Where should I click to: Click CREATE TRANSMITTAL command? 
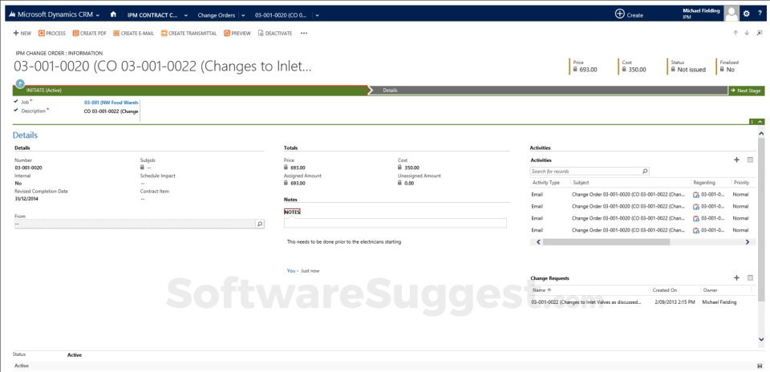pyautogui.click(x=188, y=34)
